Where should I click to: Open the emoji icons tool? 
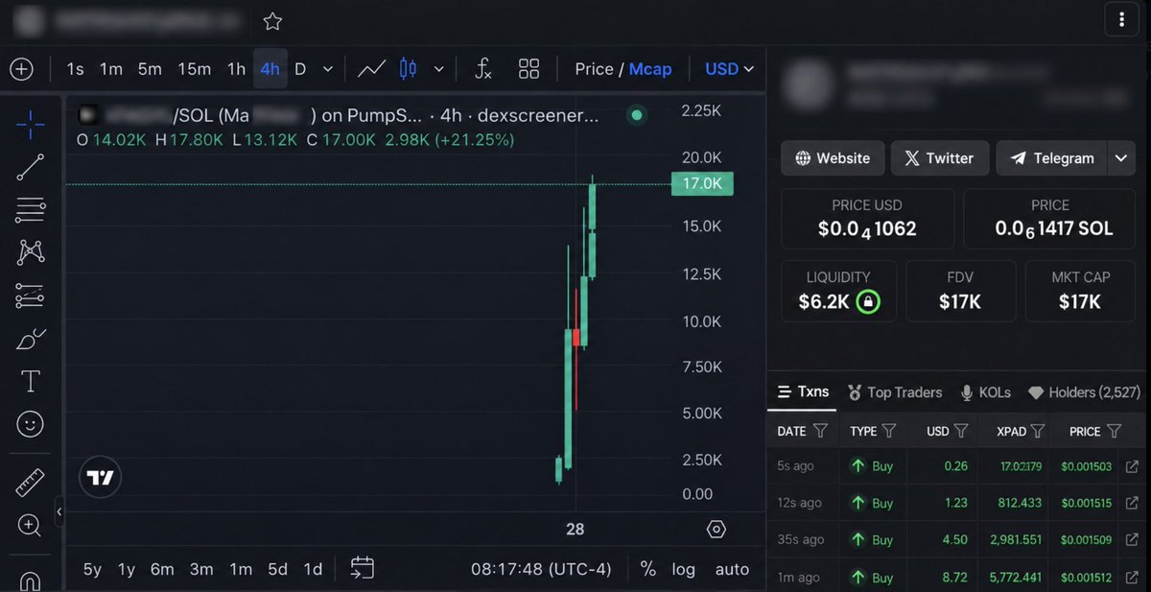(31, 423)
